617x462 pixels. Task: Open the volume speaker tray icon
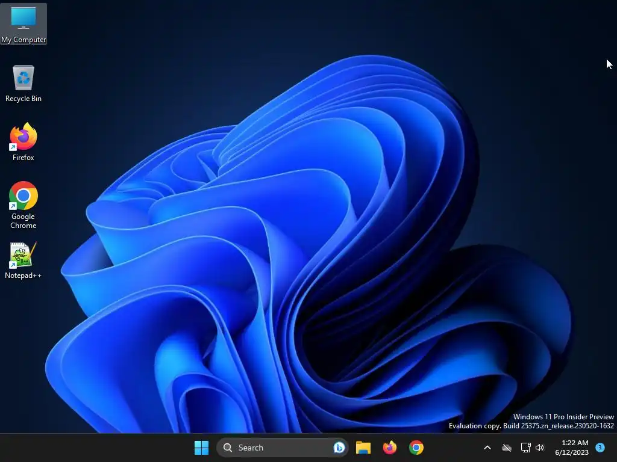[x=540, y=448]
